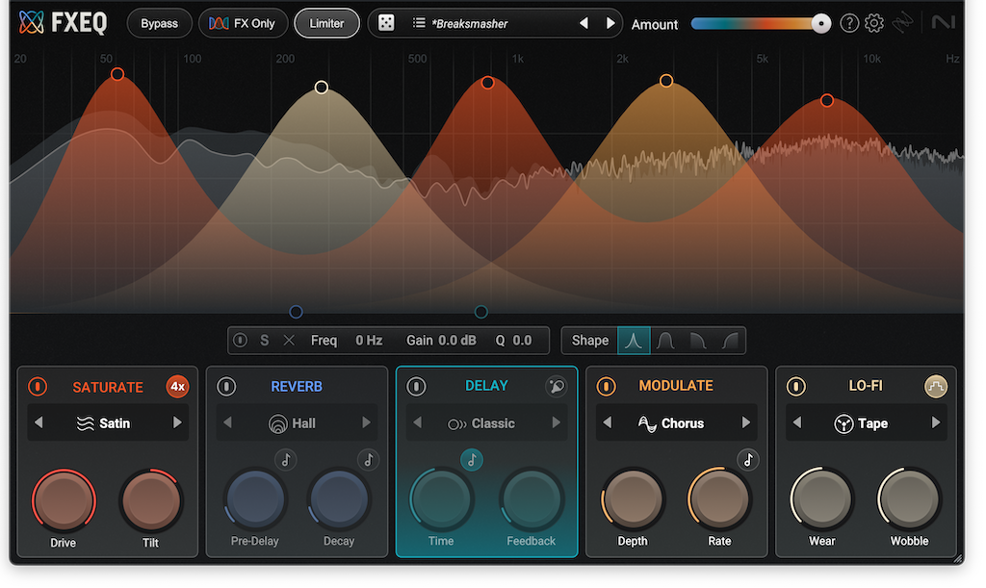Select the narrow bell band shape
Screen dimensions: 986x588
pos(634,341)
